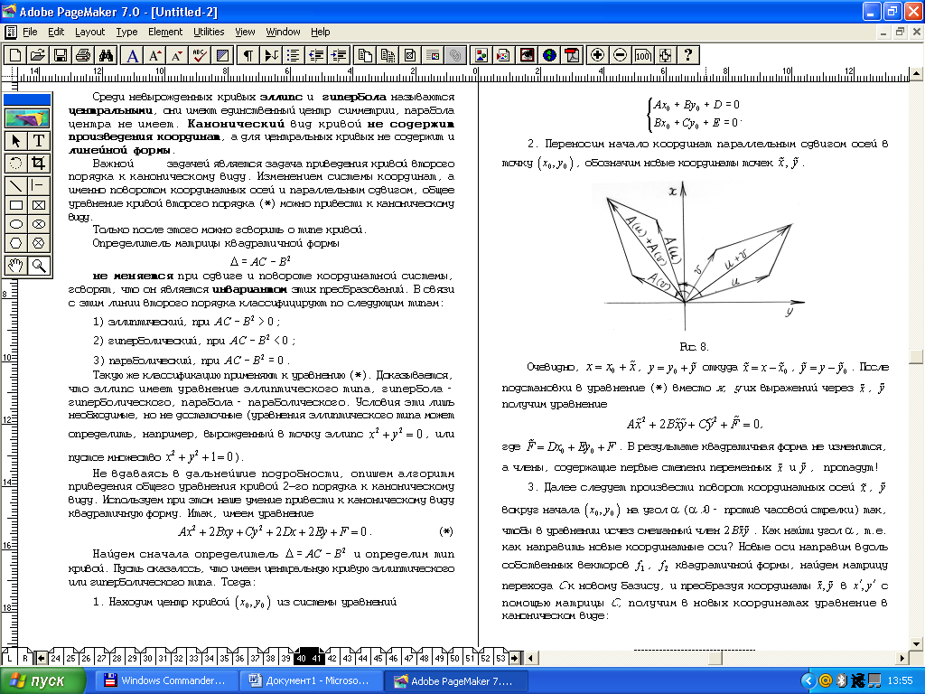The height and width of the screenshot is (694, 925).
Task: Open the View menu
Action: coord(245,32)
